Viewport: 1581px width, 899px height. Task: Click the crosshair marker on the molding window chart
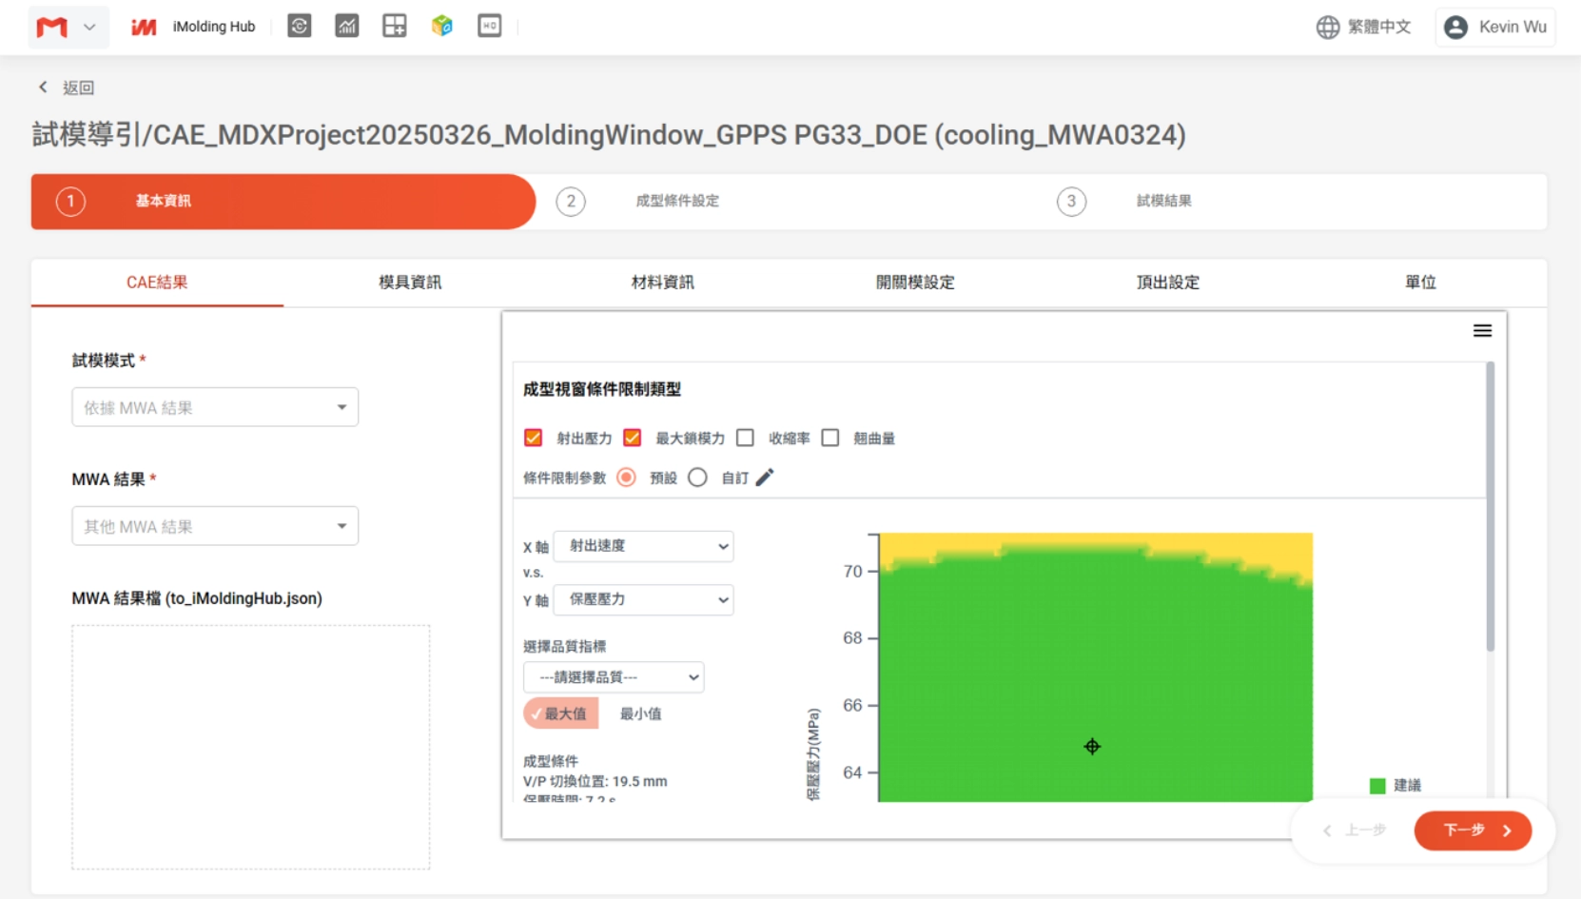coord(1092,747)
